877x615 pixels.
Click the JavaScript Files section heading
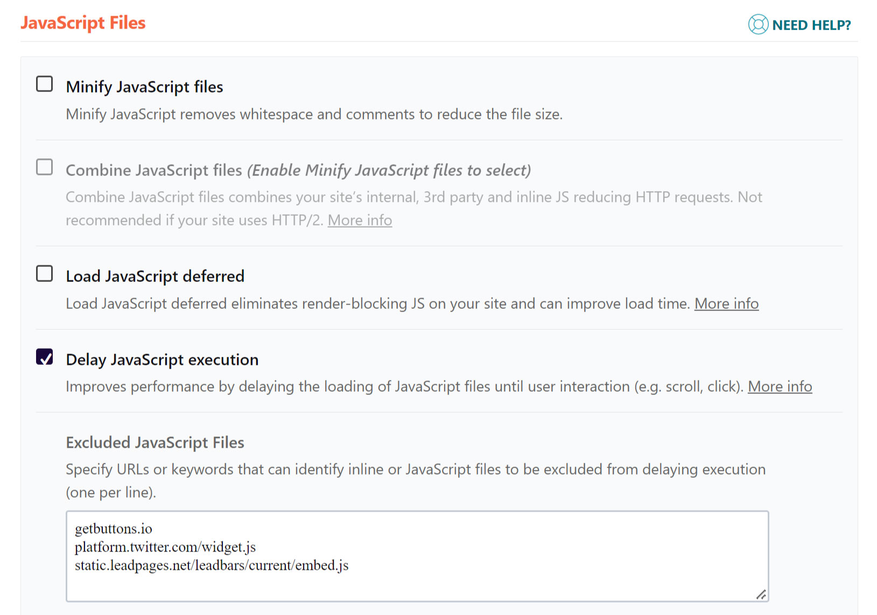tap(83, 23)
